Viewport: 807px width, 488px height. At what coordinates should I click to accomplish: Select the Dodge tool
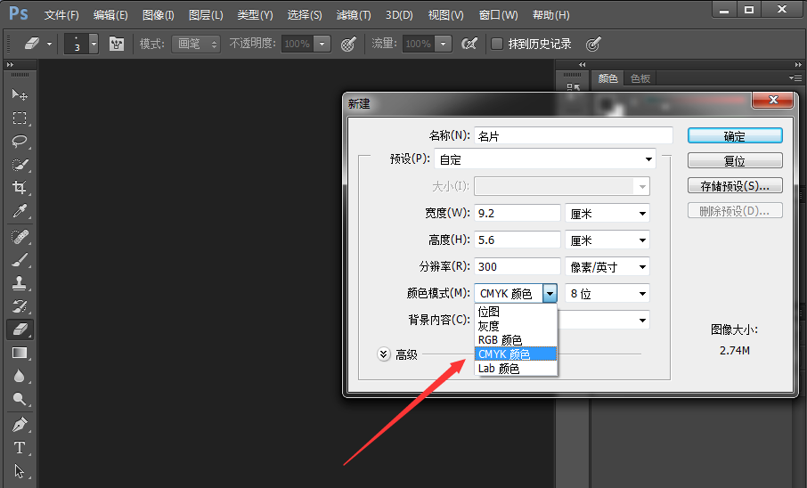click(20, 399)
